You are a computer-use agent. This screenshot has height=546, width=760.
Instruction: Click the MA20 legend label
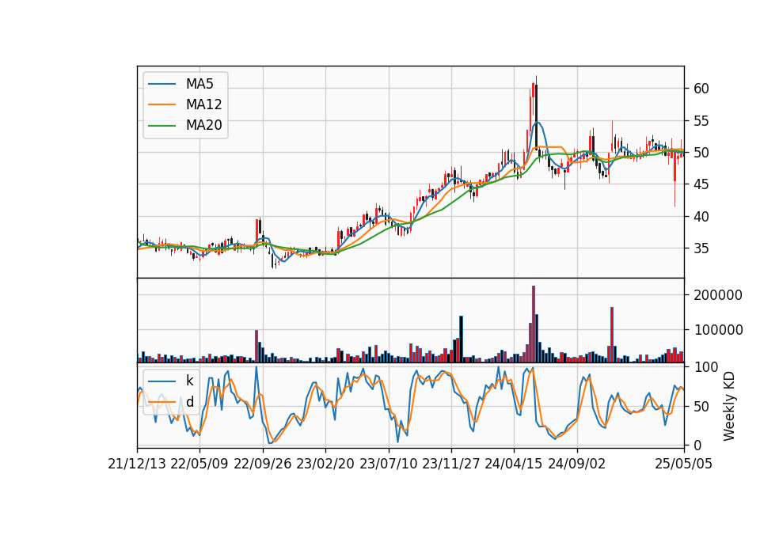coord(203,125)
